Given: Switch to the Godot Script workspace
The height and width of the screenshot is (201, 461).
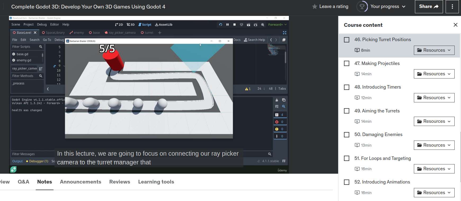Looking at the screenshot, I should 145,25.
